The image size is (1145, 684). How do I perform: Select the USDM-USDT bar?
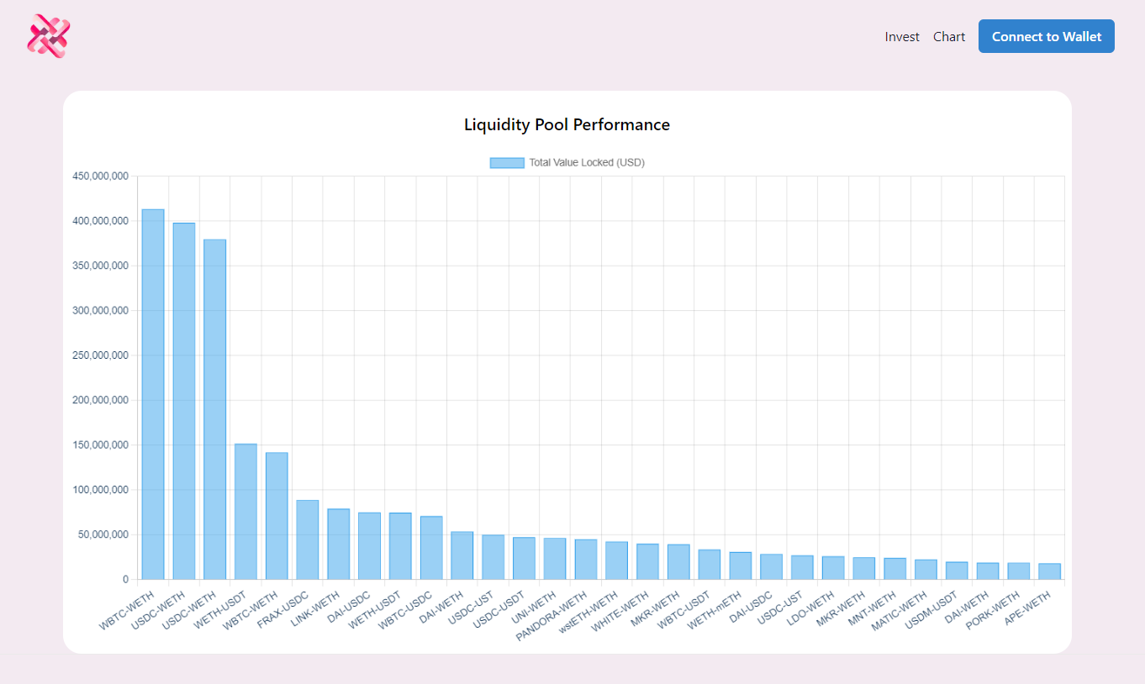coord(957,571)
